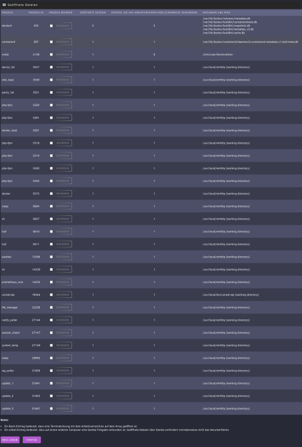Click Geöffnete Dateien column header
This screenshot has width=302, height=447.
click(x=93, y=13)
